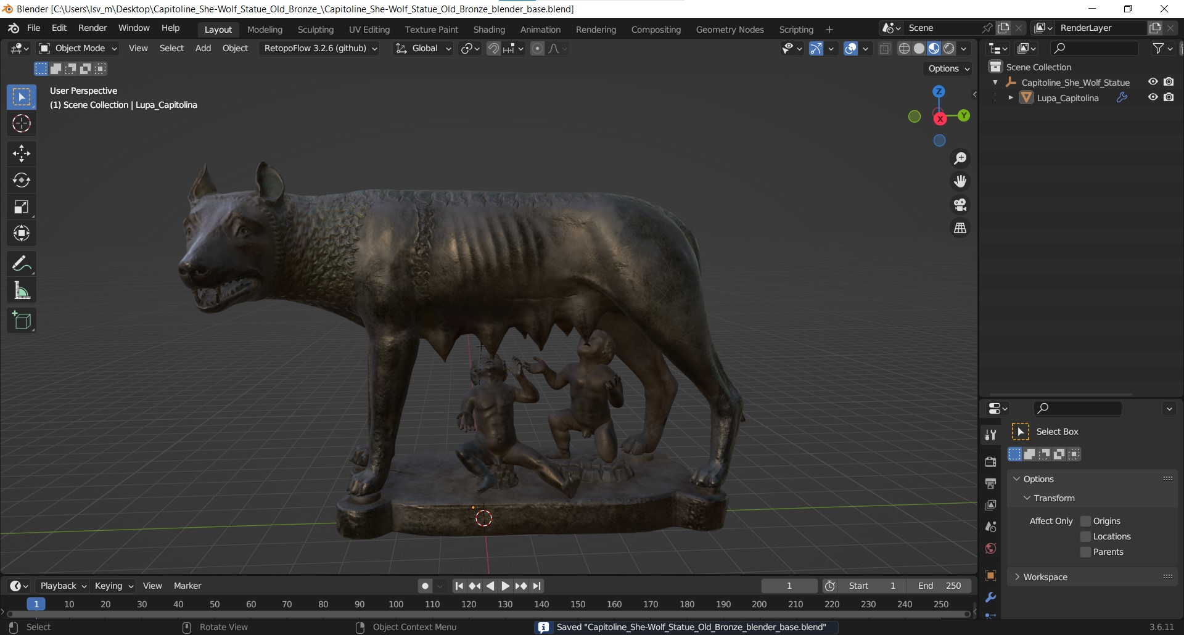Toggle the camera view icon
The image size is (1184, 635).
(x=960, y=205)
